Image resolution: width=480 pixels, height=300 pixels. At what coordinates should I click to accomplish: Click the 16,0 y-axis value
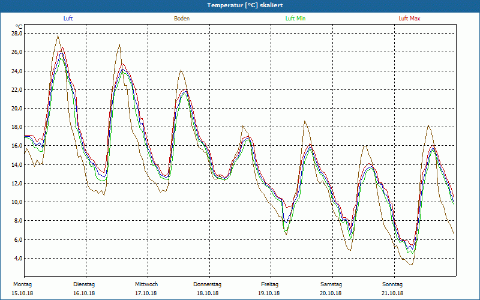tap(17, 146)
